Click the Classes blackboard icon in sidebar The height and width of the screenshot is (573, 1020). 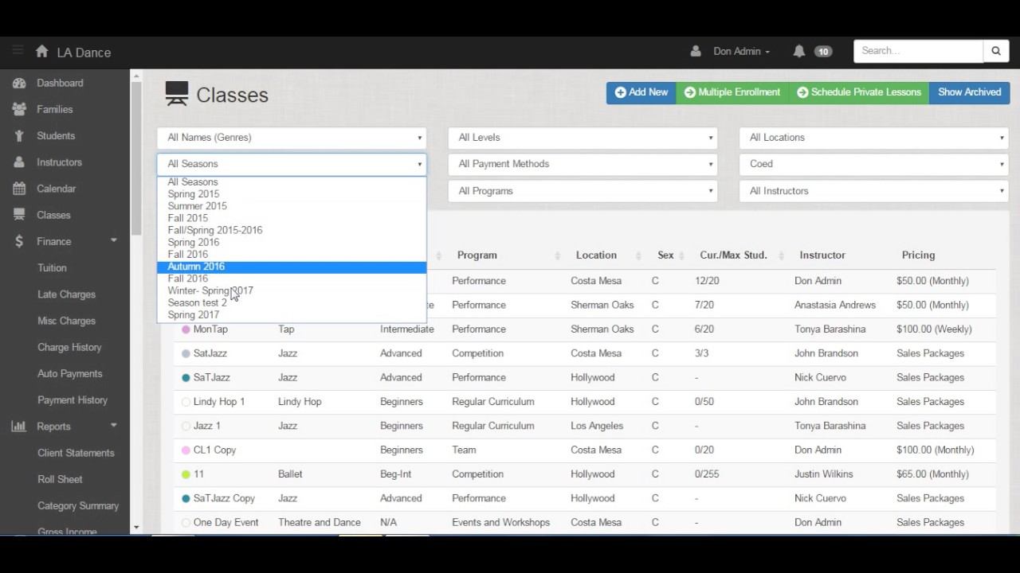point(19,215)
